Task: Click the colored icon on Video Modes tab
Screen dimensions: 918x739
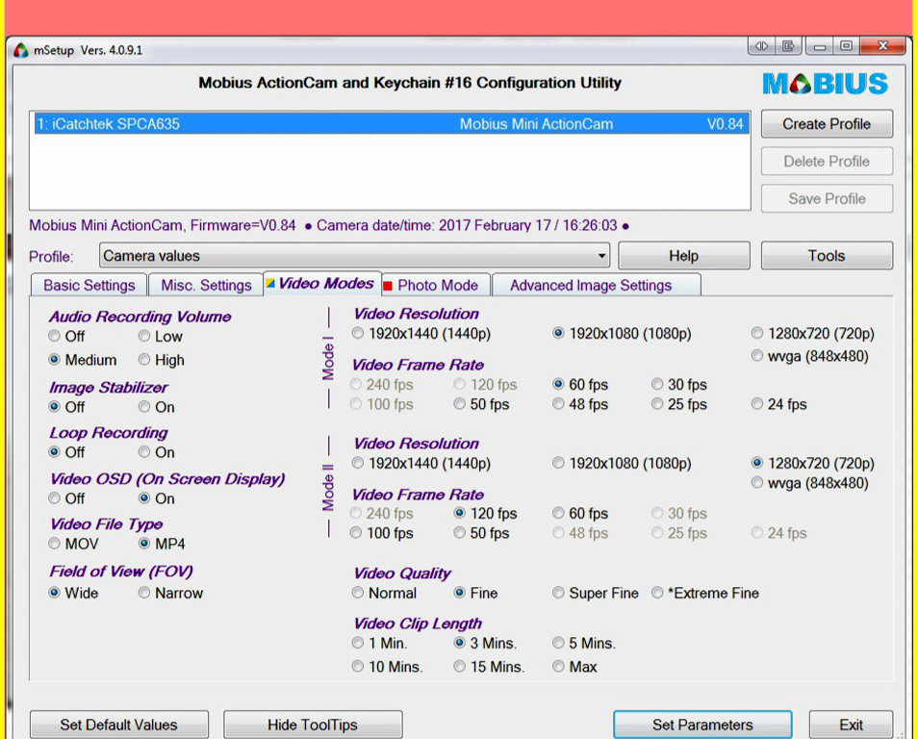Action: (270, 284)
